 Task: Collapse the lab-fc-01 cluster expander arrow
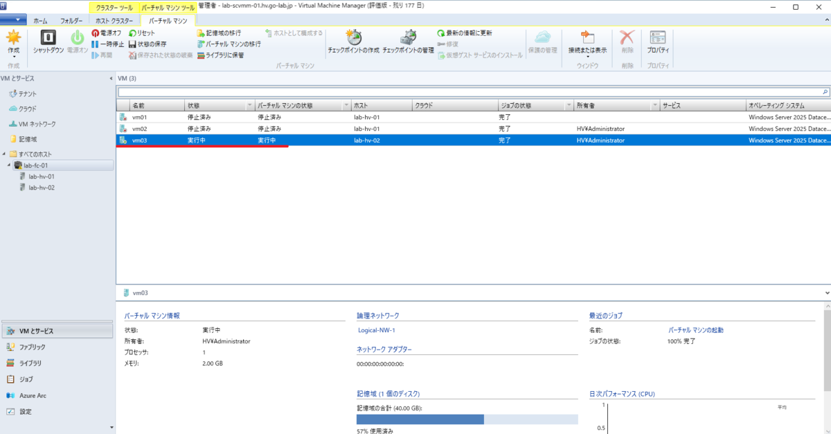[x=10, y=165]
